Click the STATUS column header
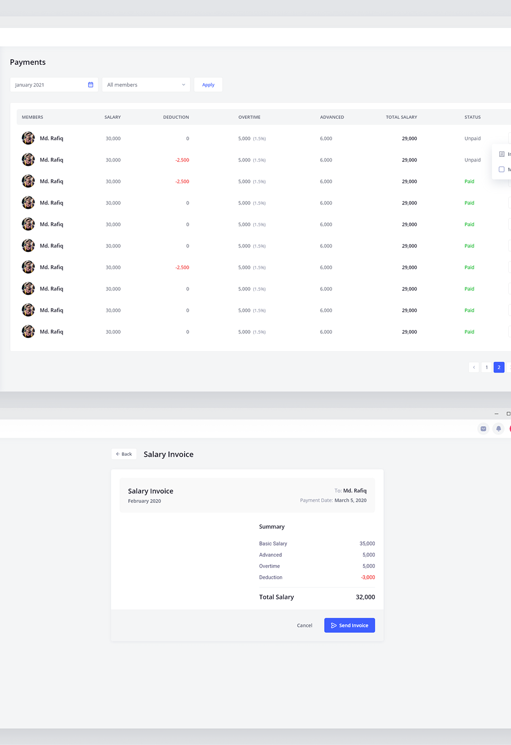The width and height of the screenshot is (511, 745). 473,117
